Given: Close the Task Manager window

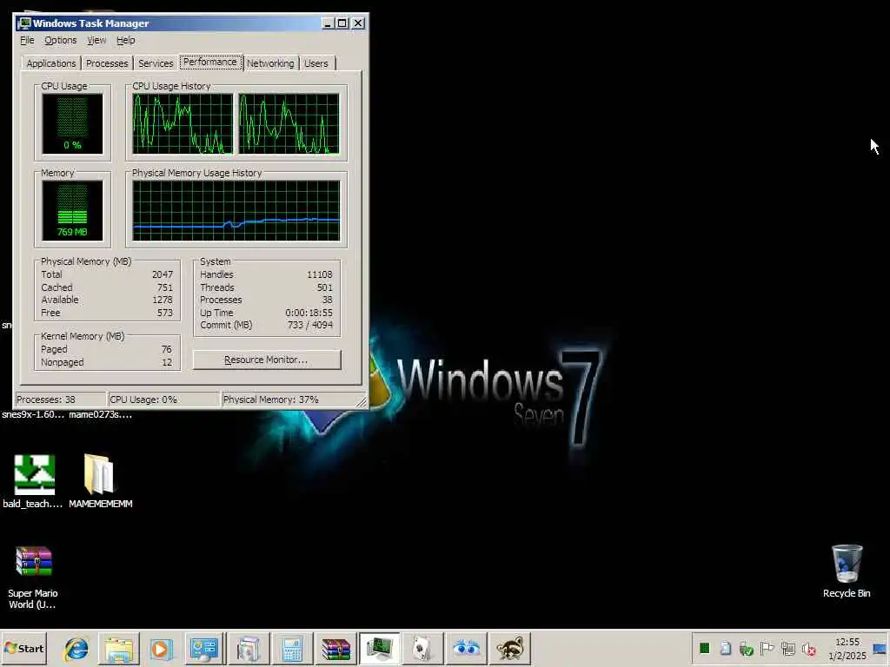Looking at the screenshot, I should (358, 23).
